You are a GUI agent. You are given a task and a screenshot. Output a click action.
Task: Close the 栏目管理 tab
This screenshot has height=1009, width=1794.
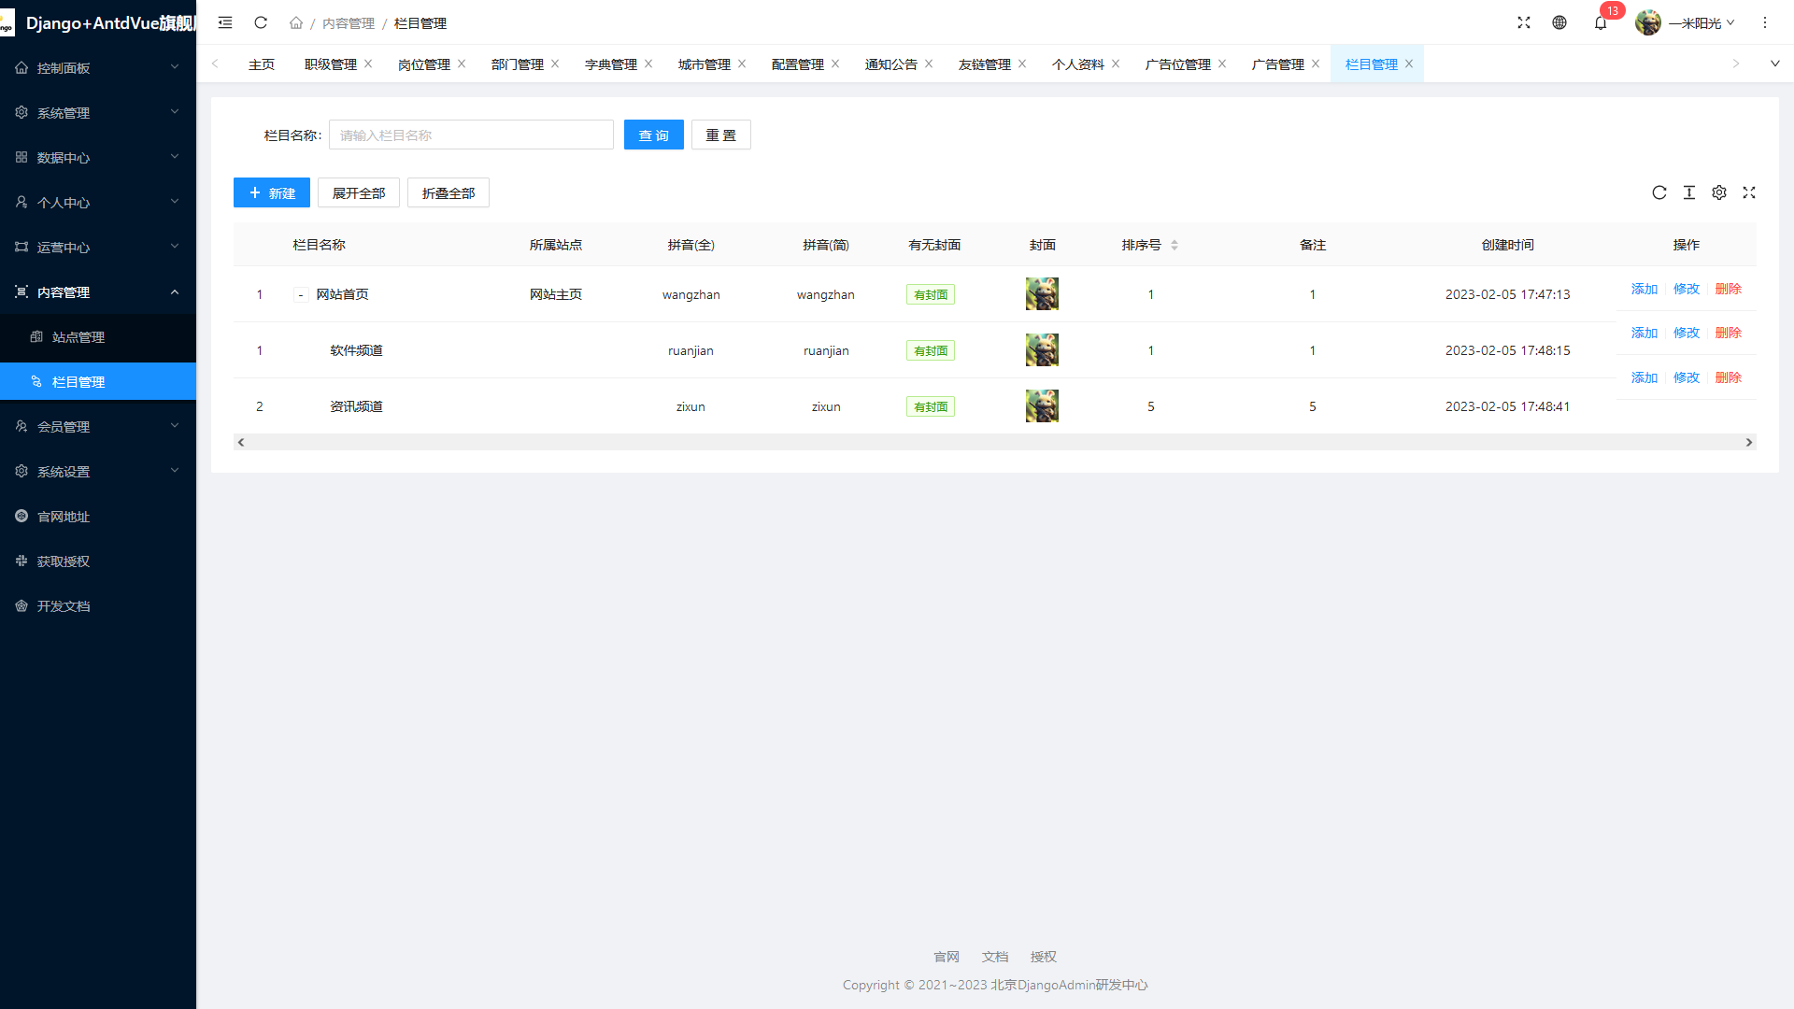tap(1409, 64)
